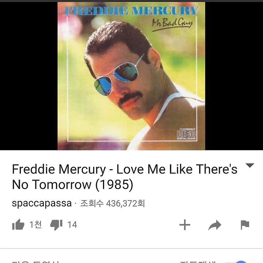This screenshot has height=263, width=263.
Task: Tap the black bar left of album art
Action: tap(29, 76)
